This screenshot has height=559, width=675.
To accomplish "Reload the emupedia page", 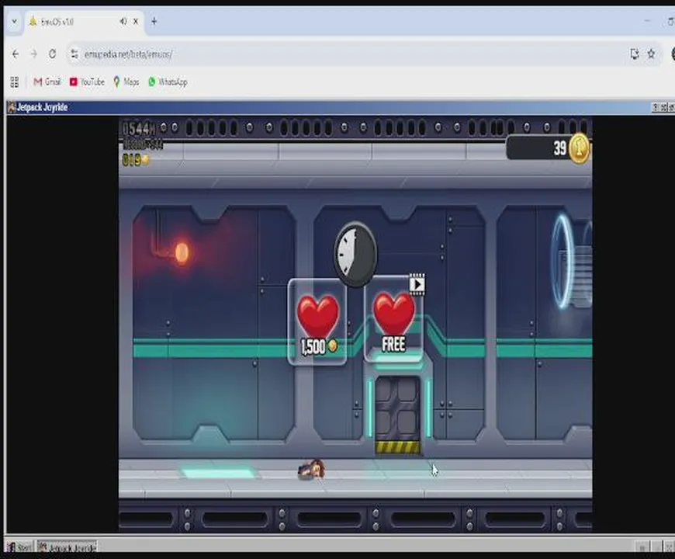I will pyautogui.click(x=52, y=54).
